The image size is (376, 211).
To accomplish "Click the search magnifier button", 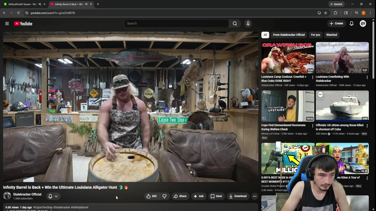I will pos(235,23).
